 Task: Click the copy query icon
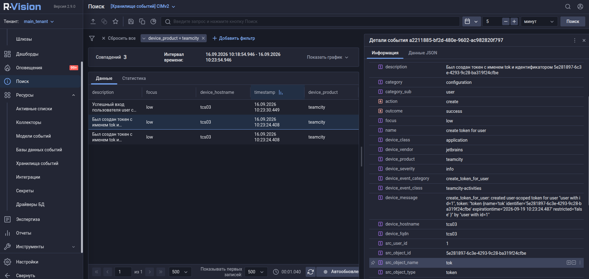[x=142, y=21]
